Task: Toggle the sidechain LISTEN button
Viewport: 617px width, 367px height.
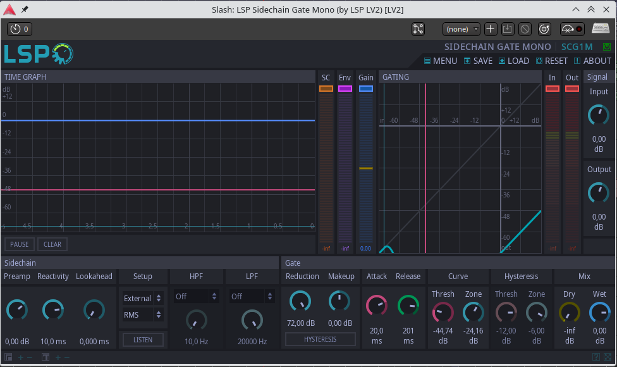Action: tap(143, 340)
